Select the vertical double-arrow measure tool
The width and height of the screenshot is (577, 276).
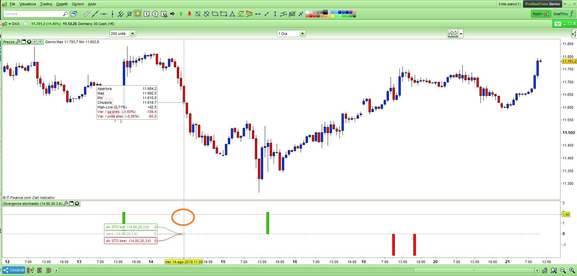click(275, 14)
